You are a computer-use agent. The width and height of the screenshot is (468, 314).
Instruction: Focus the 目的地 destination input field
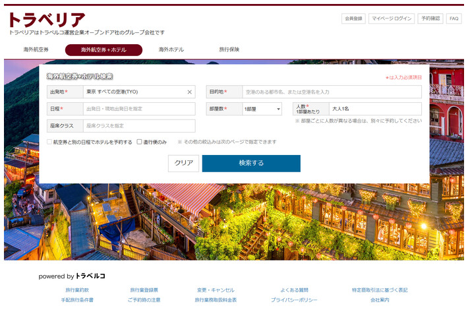click(332, 92)
